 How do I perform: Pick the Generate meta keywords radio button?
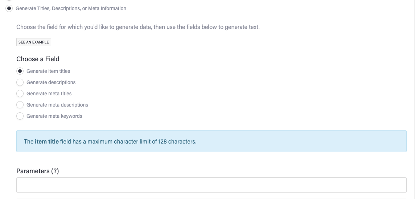point(20,116)
